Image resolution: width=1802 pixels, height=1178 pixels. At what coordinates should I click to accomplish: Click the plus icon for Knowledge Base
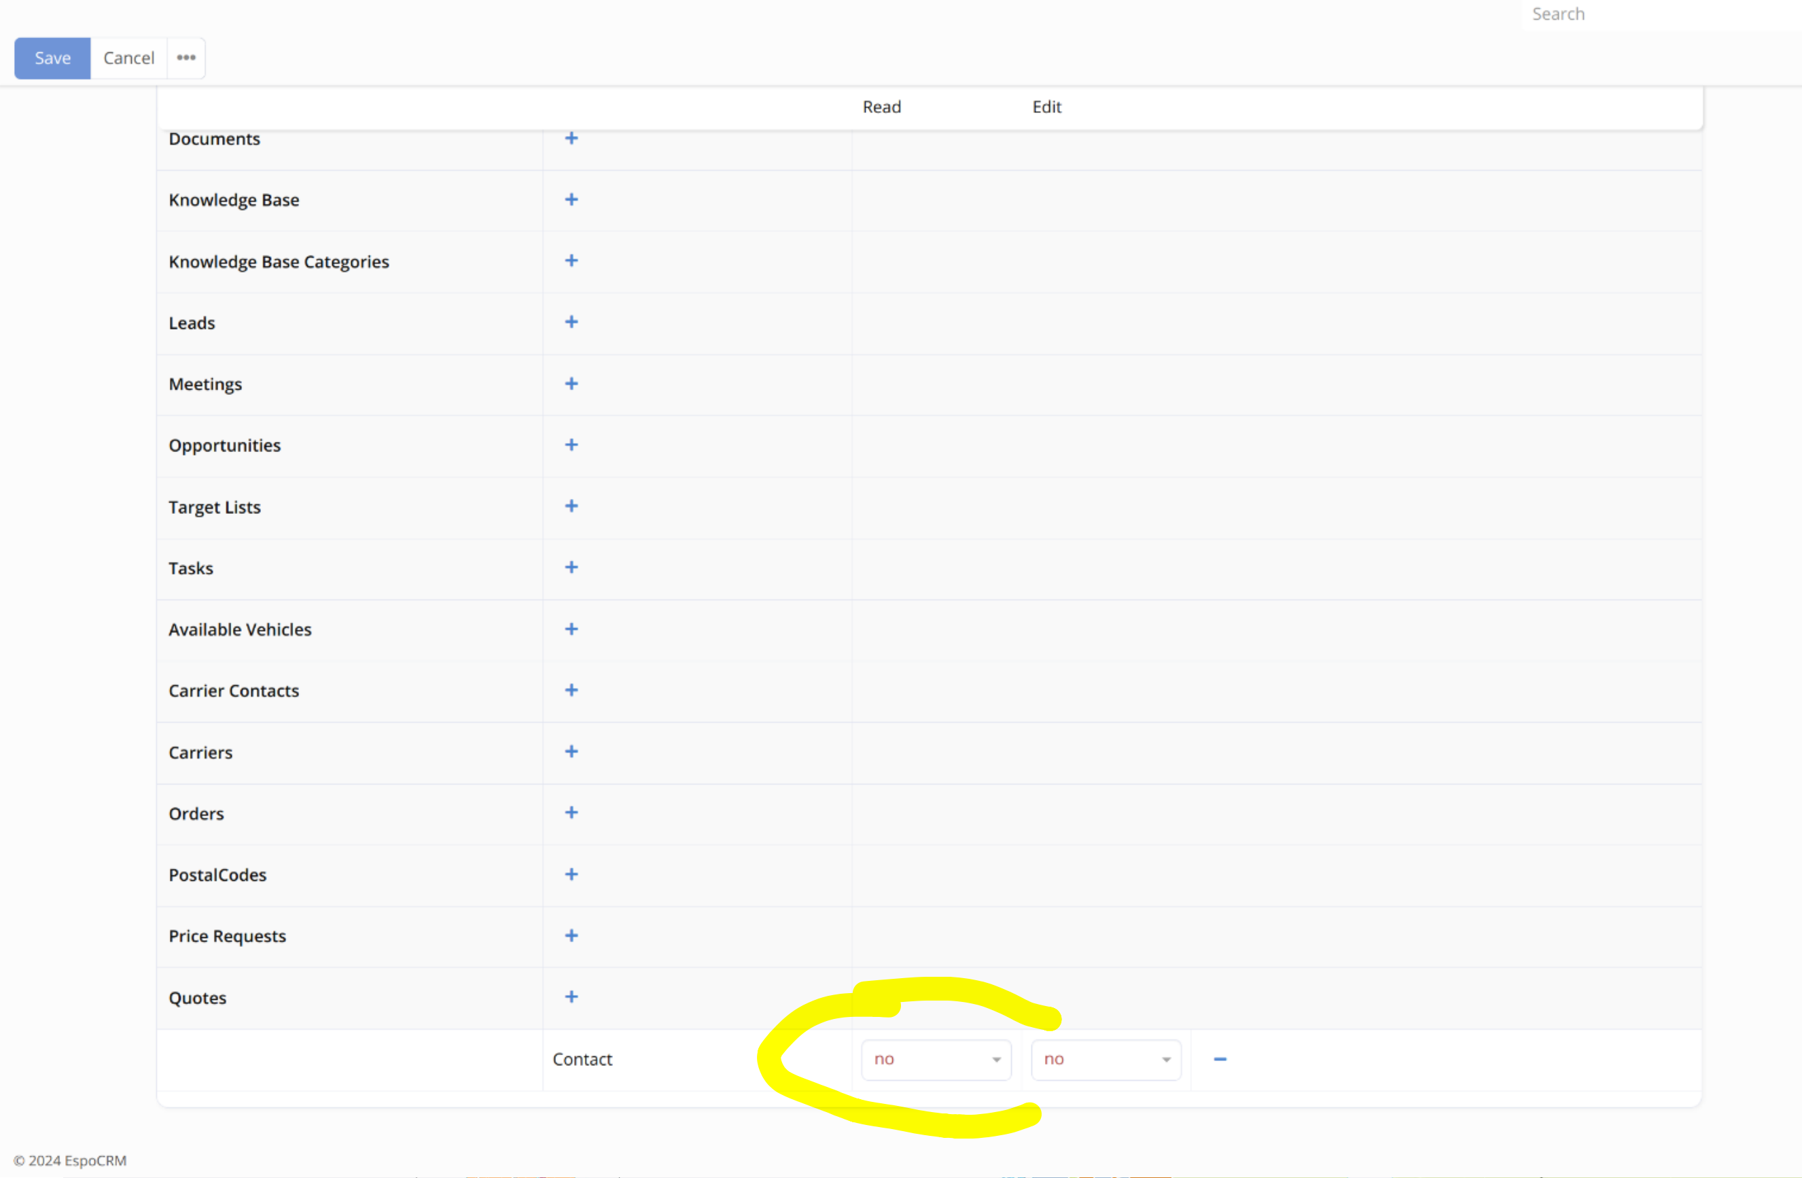tap(571, 199)
